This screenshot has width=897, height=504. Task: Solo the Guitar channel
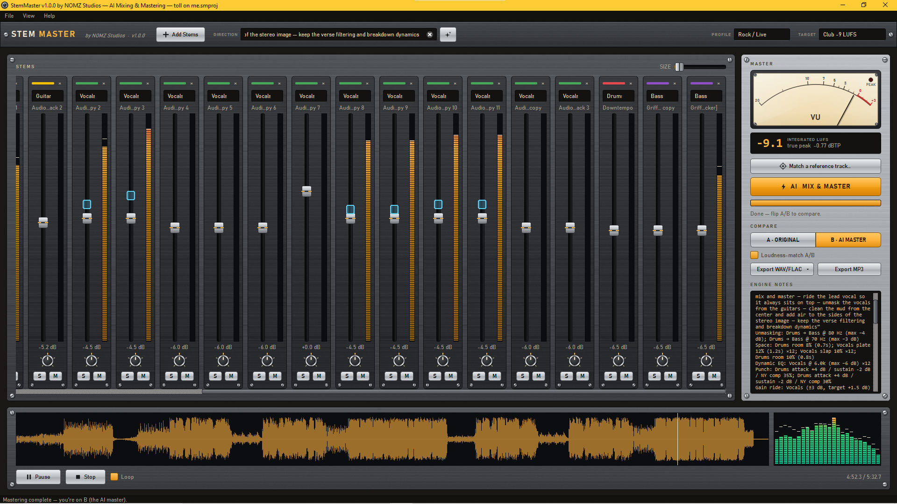tap(40, 376)
